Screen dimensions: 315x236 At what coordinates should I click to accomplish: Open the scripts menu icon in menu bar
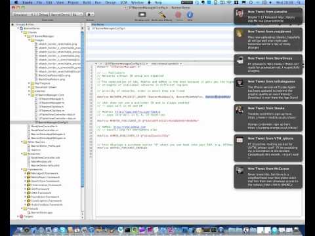(x=150, y=3)
